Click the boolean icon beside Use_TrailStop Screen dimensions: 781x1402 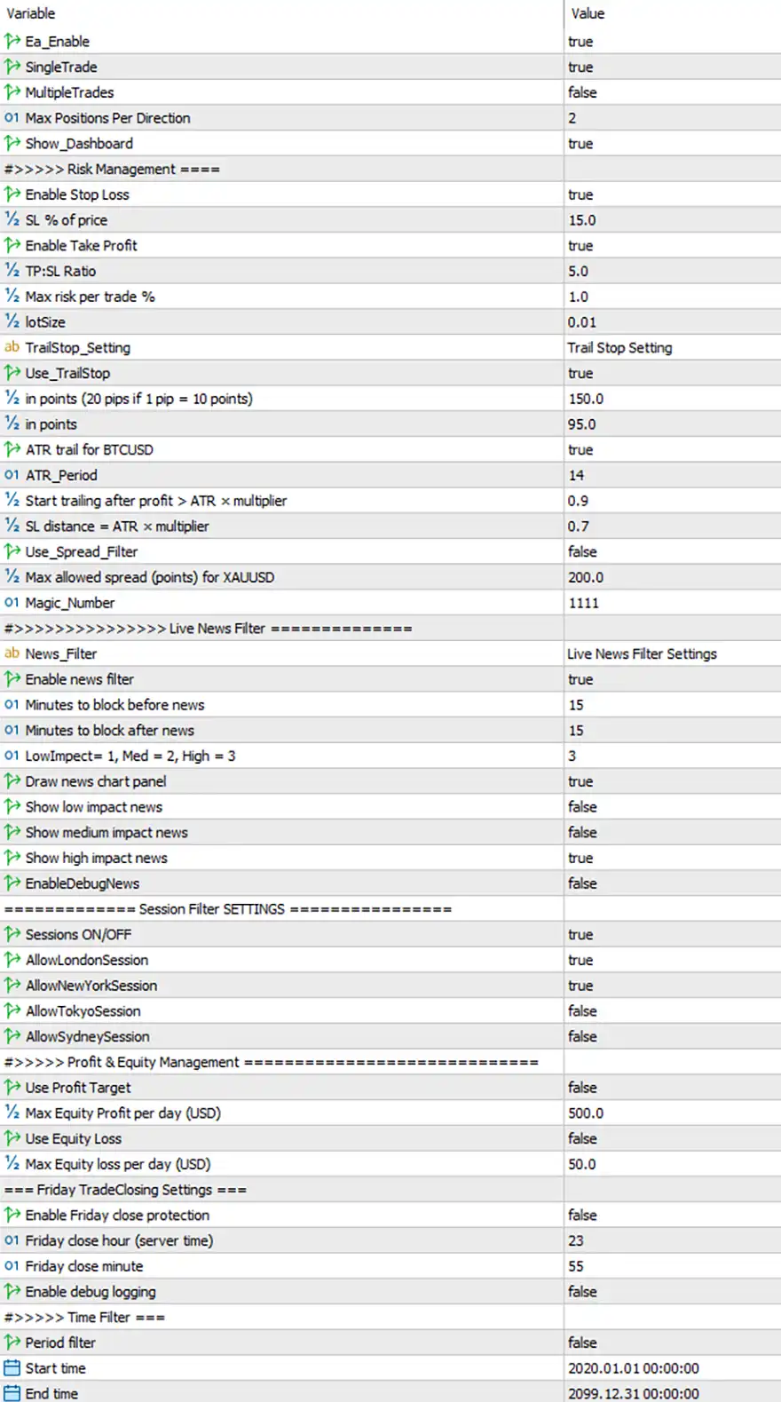click(12, 373)
